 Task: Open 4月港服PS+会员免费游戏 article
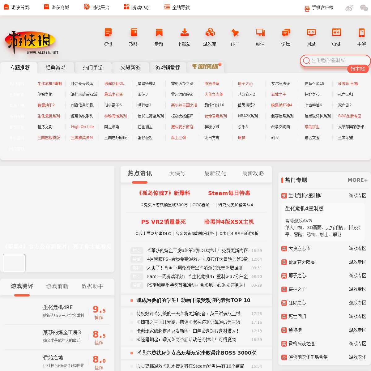(x=198, y=259)
